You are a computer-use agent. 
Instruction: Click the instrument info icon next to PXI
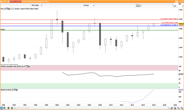[x=8, y=2]
